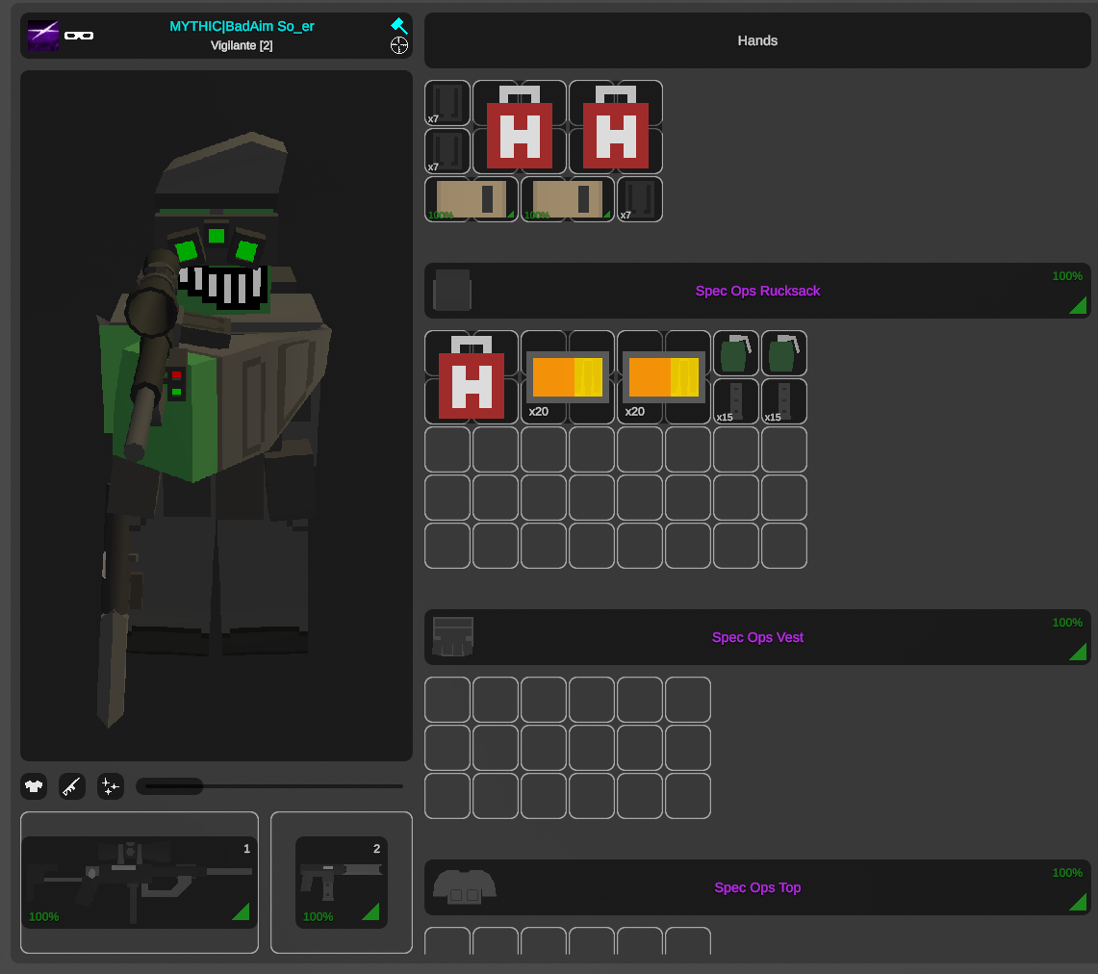Click the purple player avatar image
1098x974 pixels.
tap(42, 35)
